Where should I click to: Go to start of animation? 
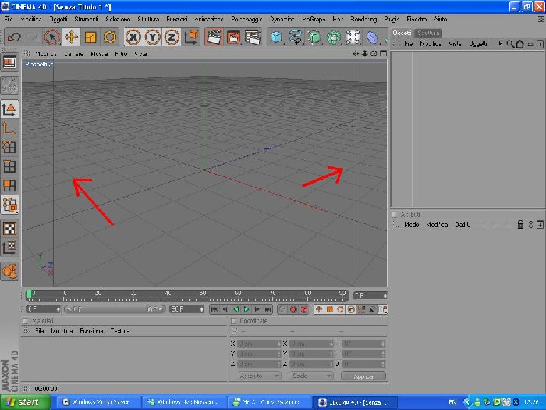pos(214,309)
